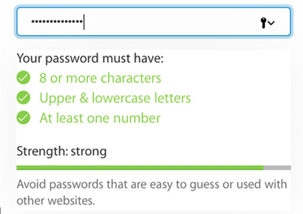Viewport: 303px width, 214px height.
Task: Click the masked password dots
Action: click(57, 21)
